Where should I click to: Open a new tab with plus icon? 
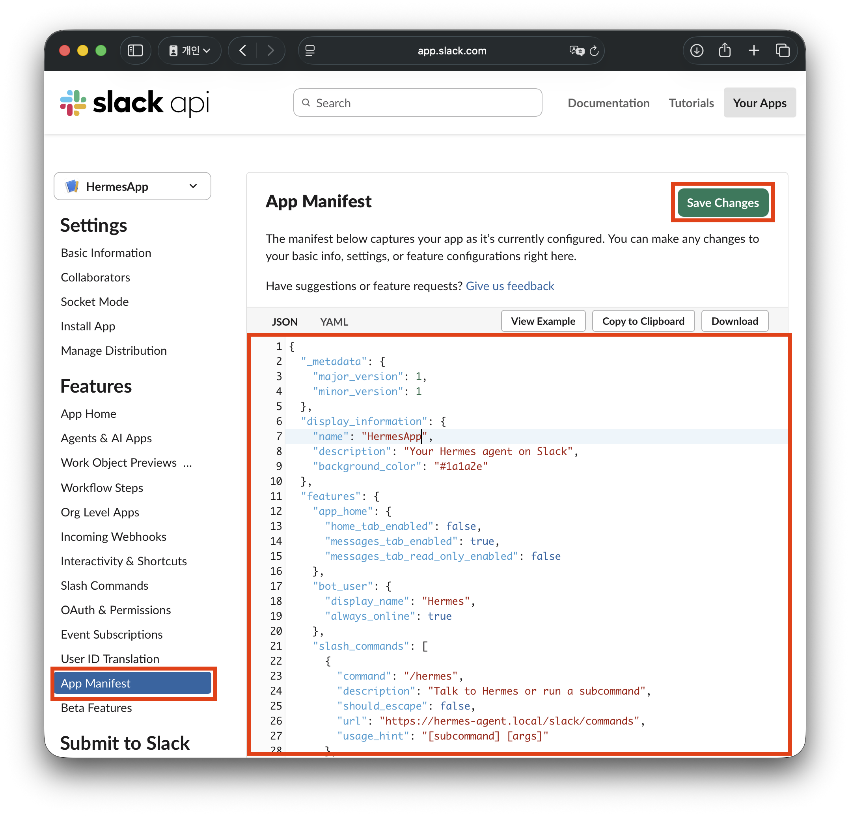(x=754, y=51)
